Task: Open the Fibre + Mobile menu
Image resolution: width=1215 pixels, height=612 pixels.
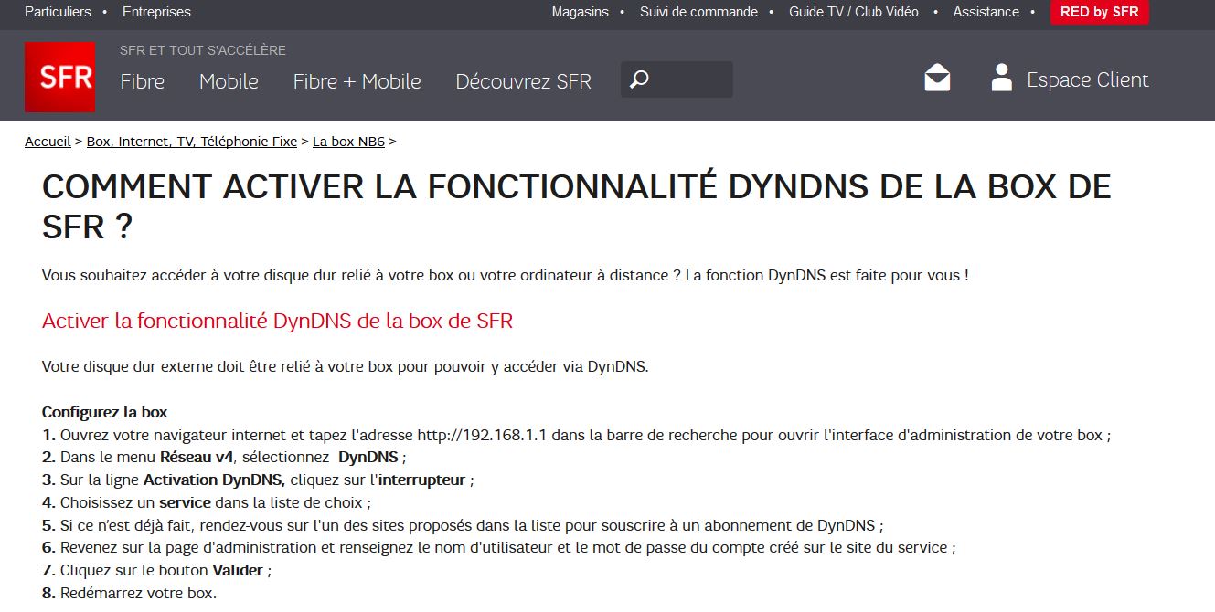Action: click(x=357, y=81)
